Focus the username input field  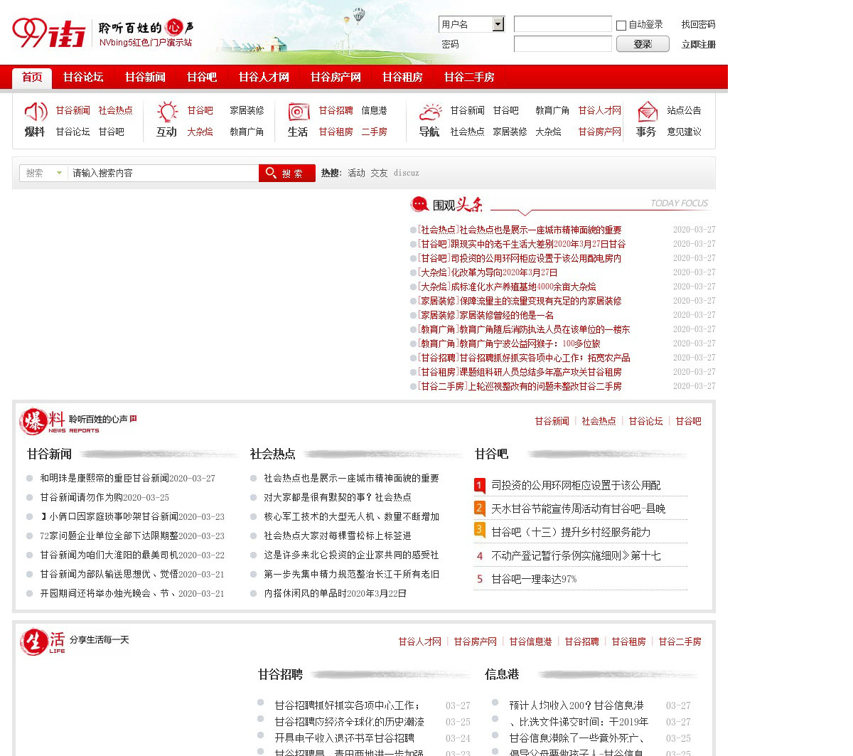pyautogui.click(x=563, y=24)
